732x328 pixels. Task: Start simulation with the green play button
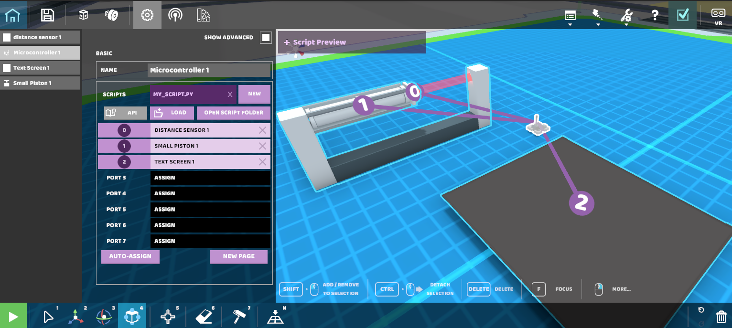click(x=13, y=317)
